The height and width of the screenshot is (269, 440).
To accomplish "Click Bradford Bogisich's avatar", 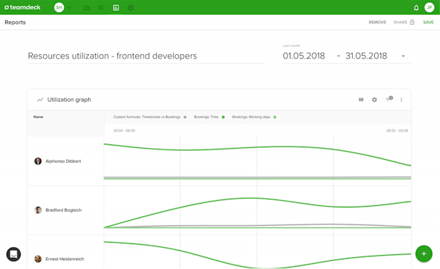I will point(38,210).
